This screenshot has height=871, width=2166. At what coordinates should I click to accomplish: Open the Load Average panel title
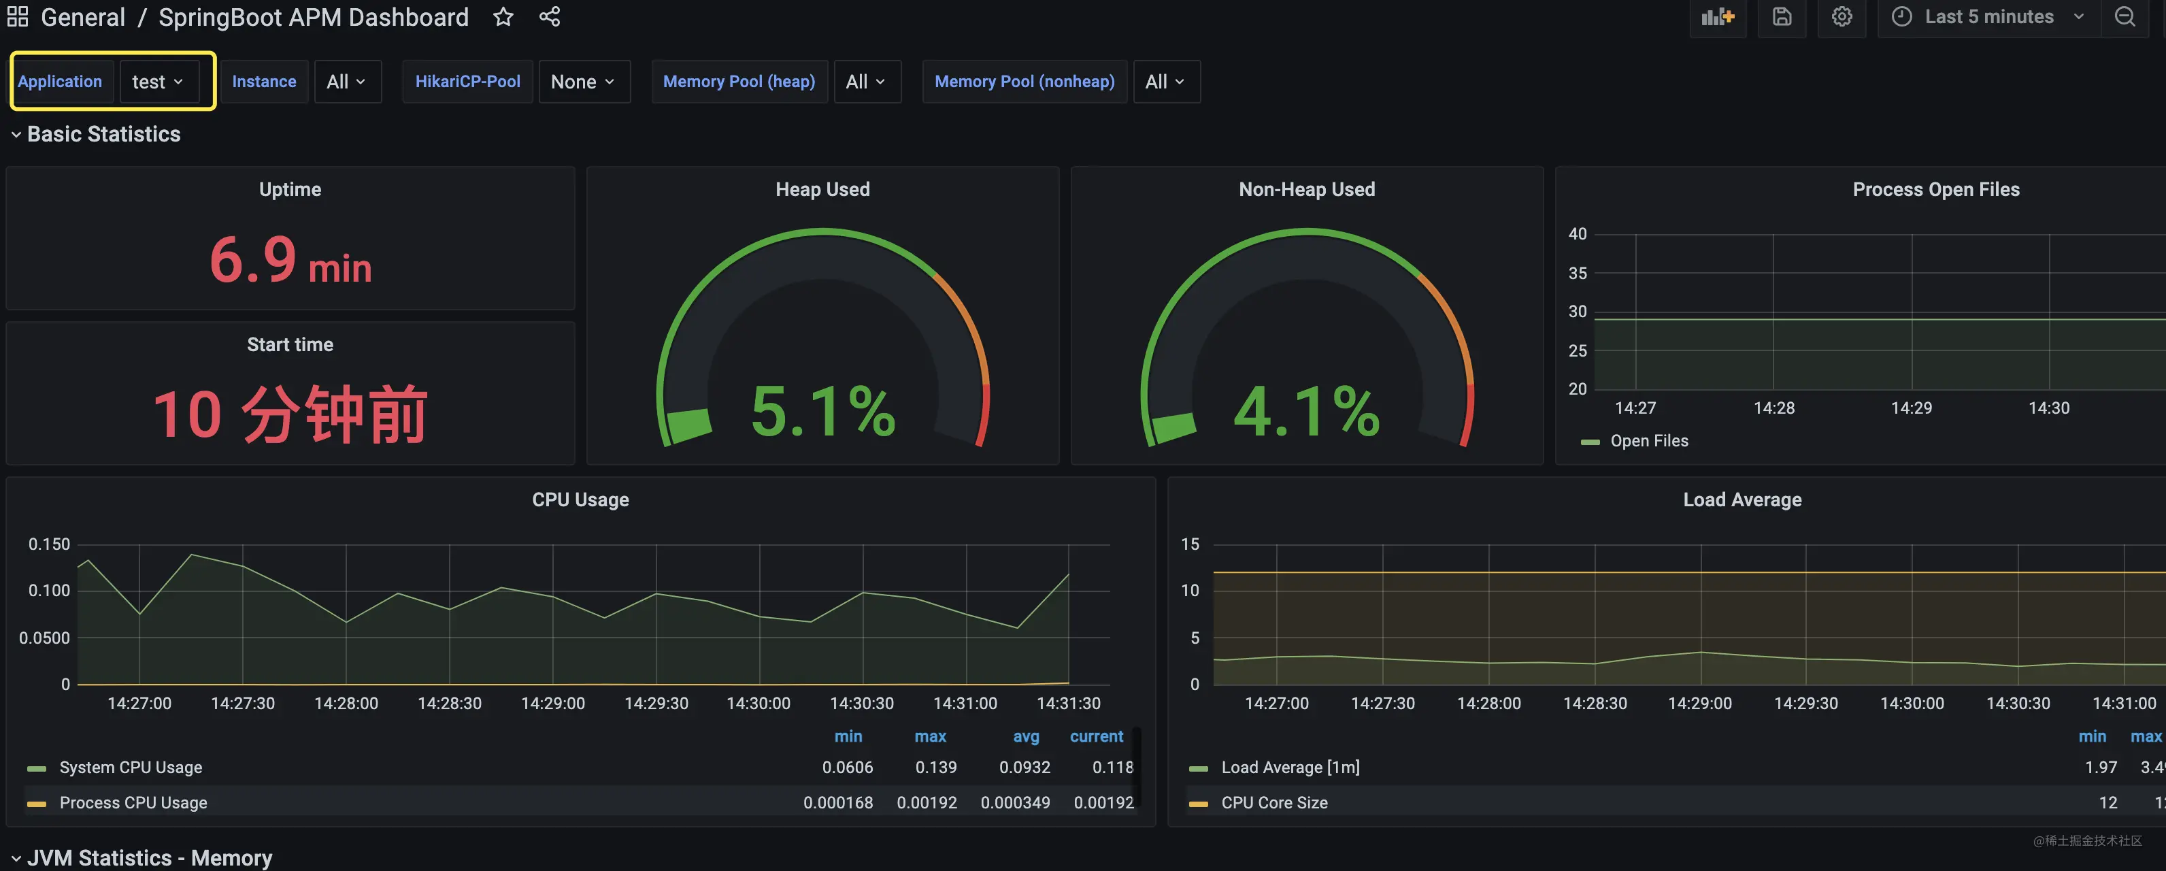1742,499
